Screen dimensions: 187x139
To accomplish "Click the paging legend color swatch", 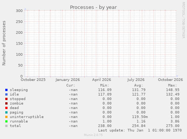I will click(x=6, y=112).
